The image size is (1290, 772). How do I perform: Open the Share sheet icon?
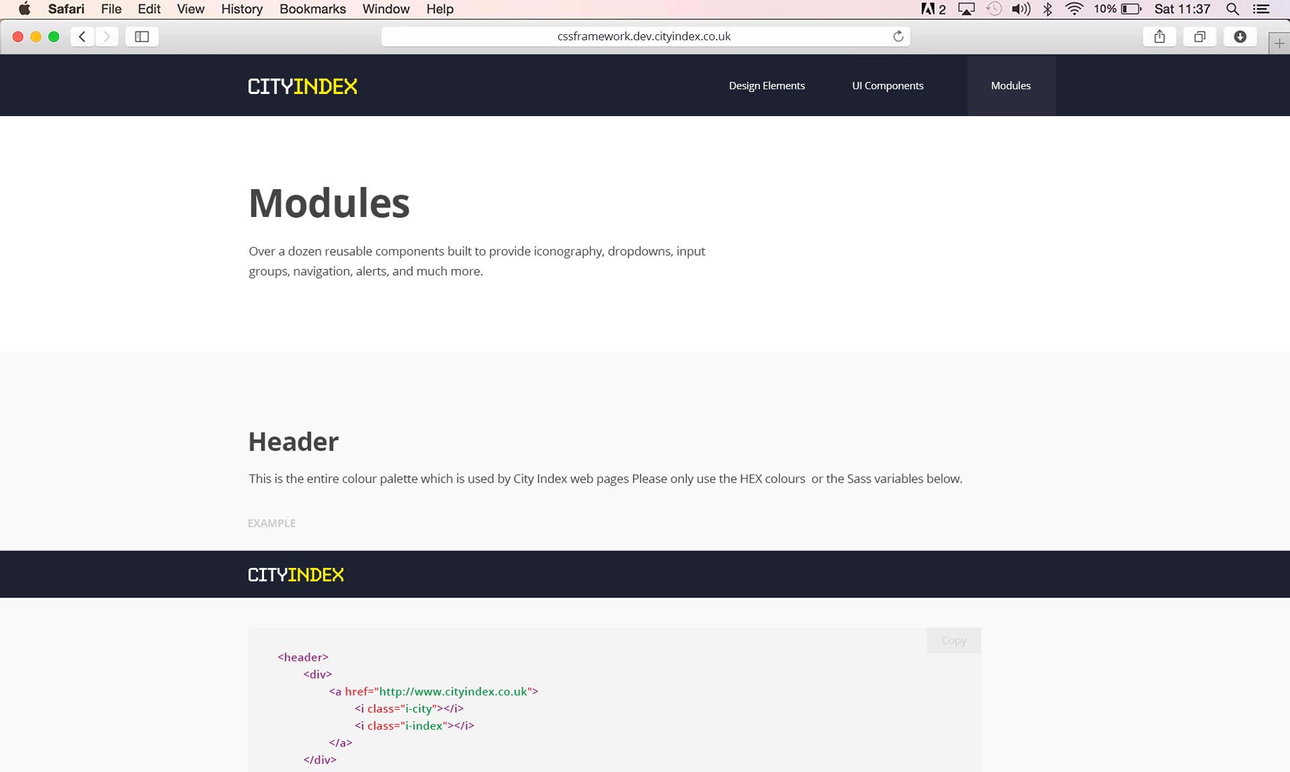tap(1159, 36)
